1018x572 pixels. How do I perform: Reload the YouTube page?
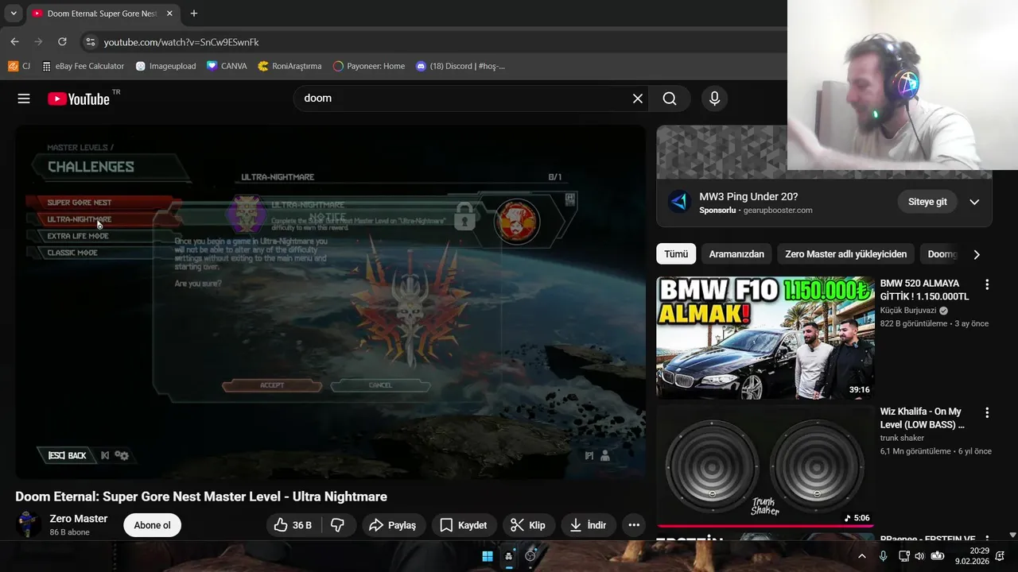tap(62, 41)
